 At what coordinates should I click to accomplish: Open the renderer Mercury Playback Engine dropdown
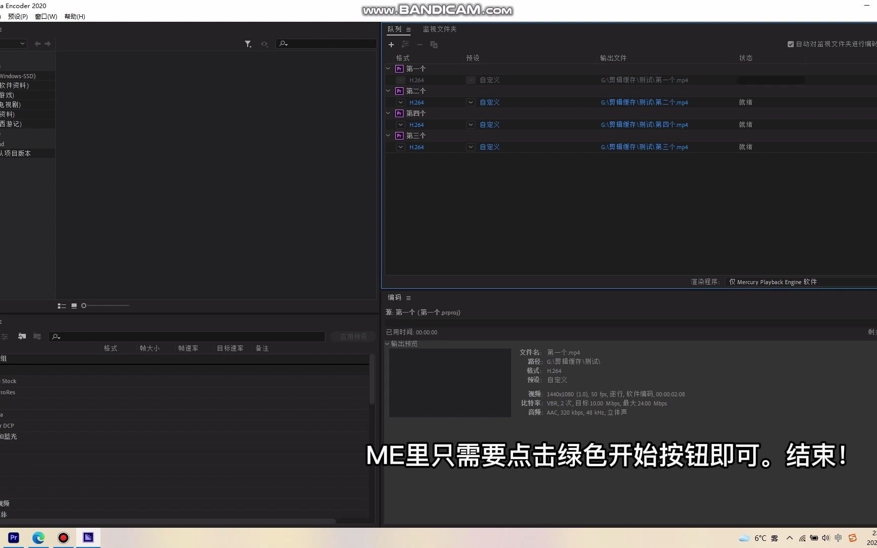[x=801, y=282]
